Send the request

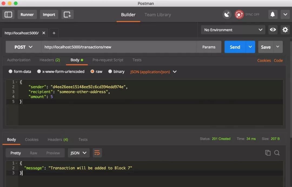[x=235, y=47]
